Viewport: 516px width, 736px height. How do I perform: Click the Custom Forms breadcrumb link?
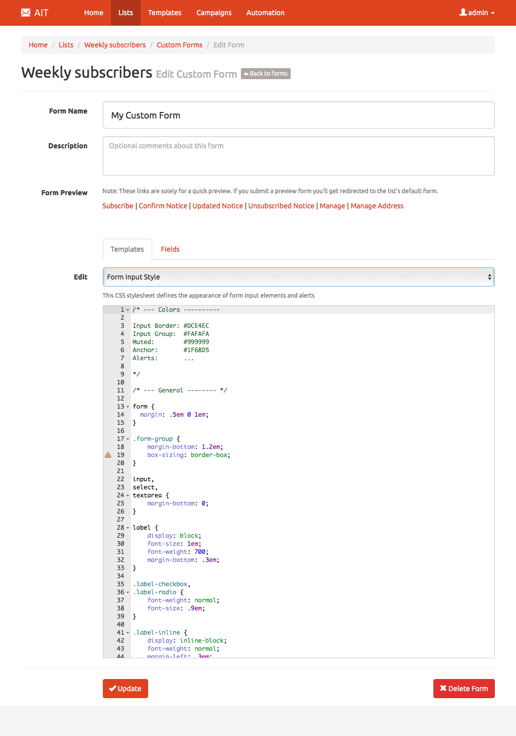pyautogui.click(x=179, y=45)
